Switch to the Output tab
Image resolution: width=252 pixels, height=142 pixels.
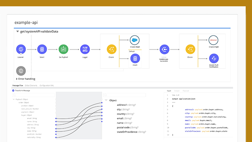tap(177, 91)
